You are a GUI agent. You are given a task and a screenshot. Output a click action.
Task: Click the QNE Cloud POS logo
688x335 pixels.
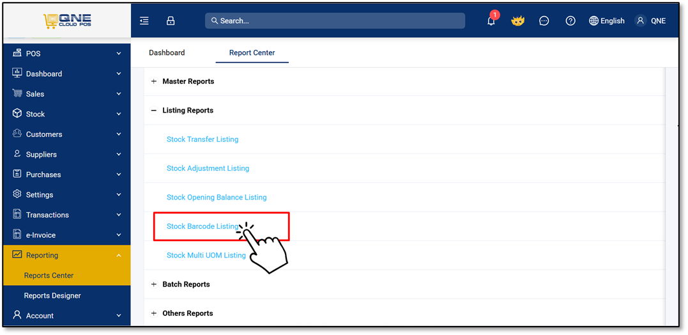67,21
